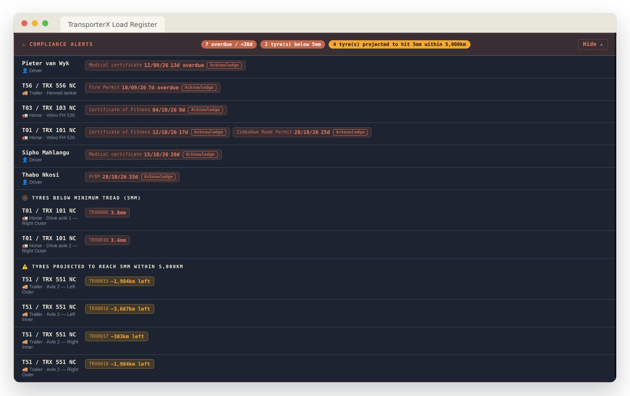Click tyre wheel icon in Tyres Below Minimum

pos(25,198)
